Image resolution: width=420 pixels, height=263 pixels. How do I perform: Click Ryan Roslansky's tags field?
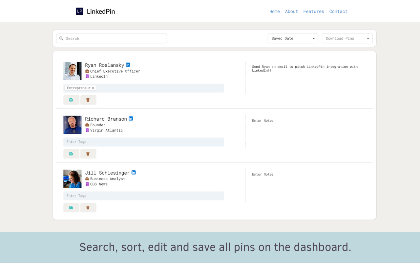[x=144, y=88]
